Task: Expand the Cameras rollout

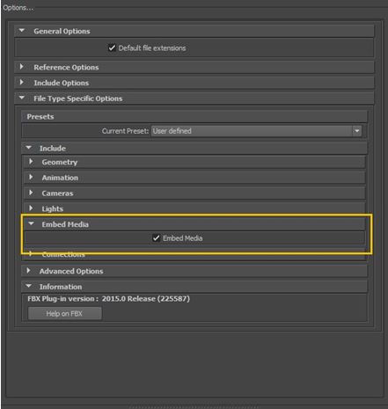Action: (31, 193)
